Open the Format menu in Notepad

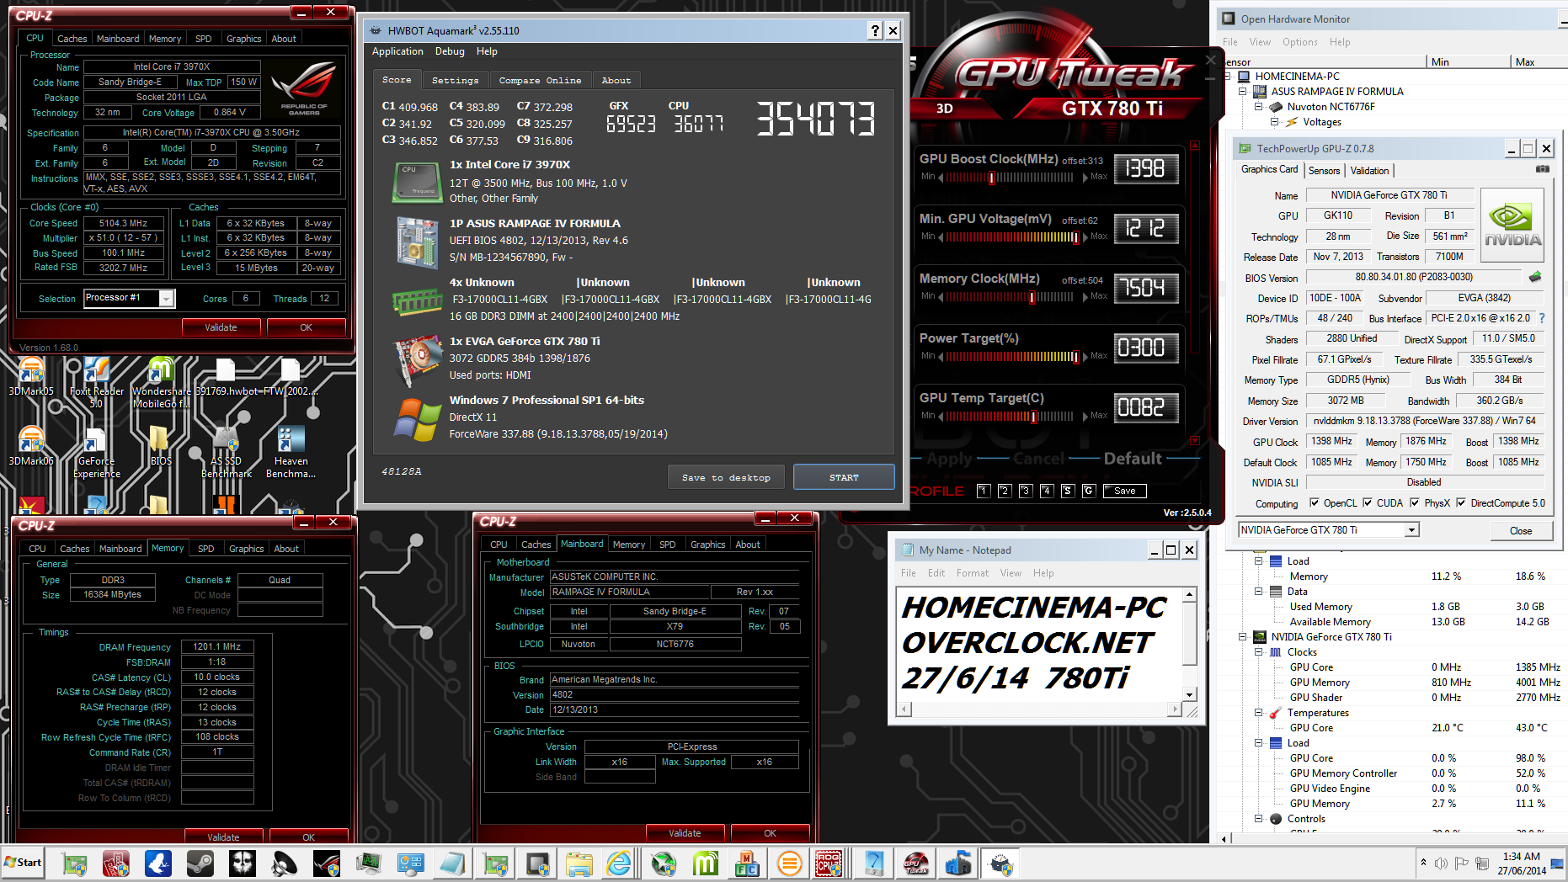[973, 573]
